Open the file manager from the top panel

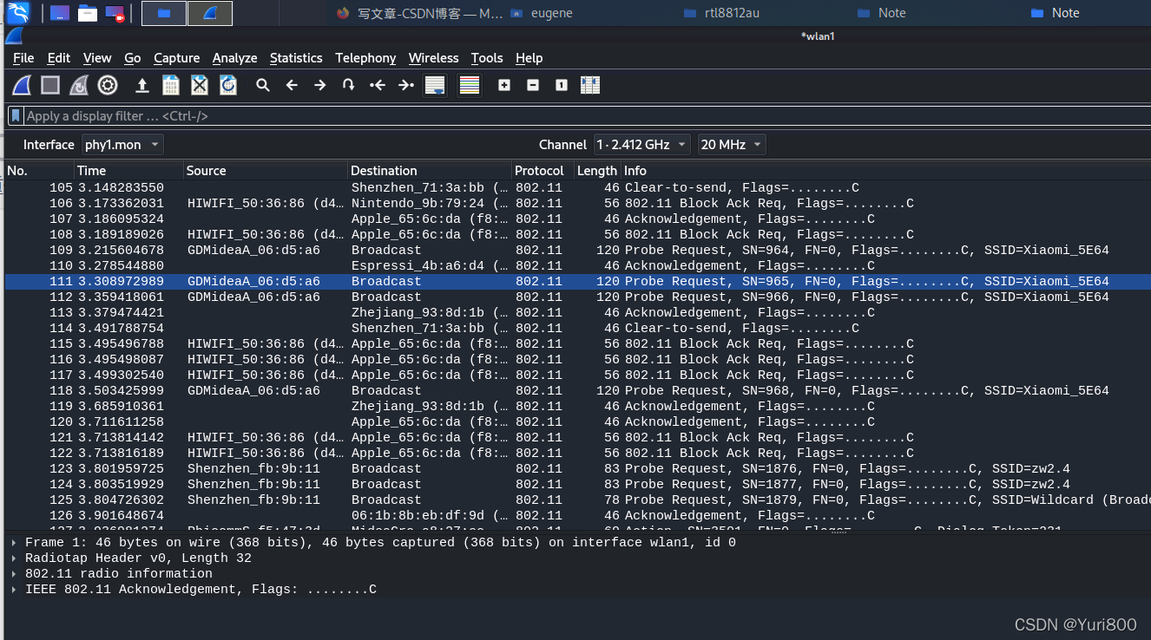(87, 13)
